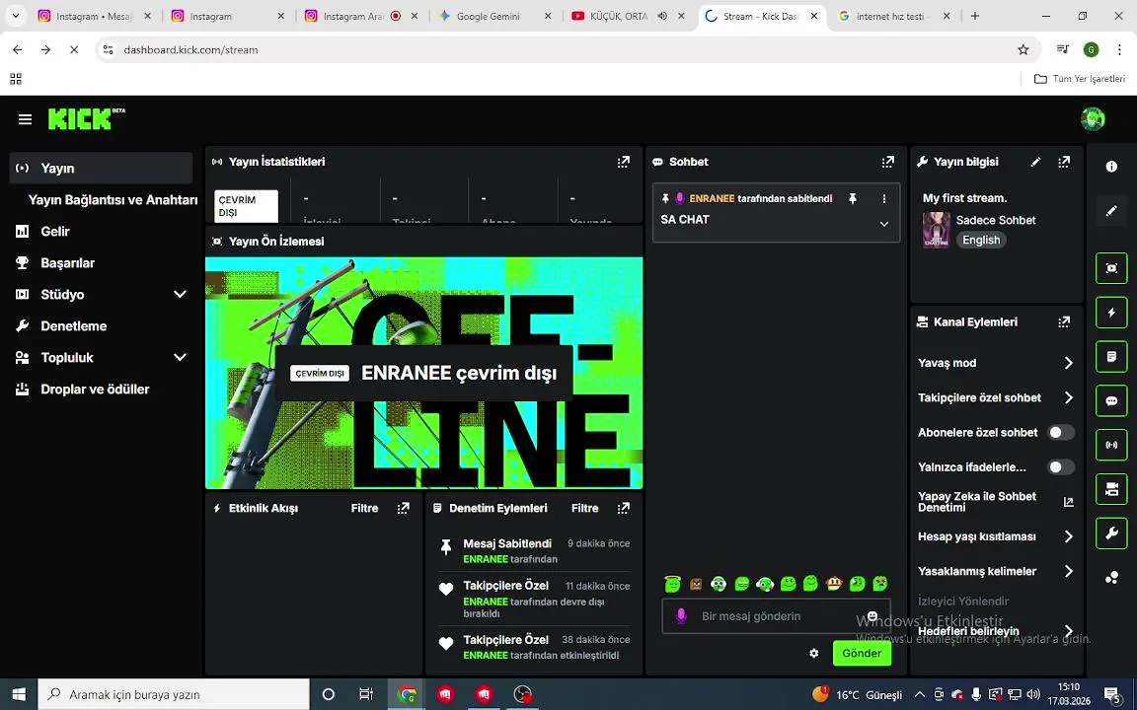1137x710 pixels.
Task: Toggle Yalnızca ifadelerle switch
Action: coord(1061,467)
